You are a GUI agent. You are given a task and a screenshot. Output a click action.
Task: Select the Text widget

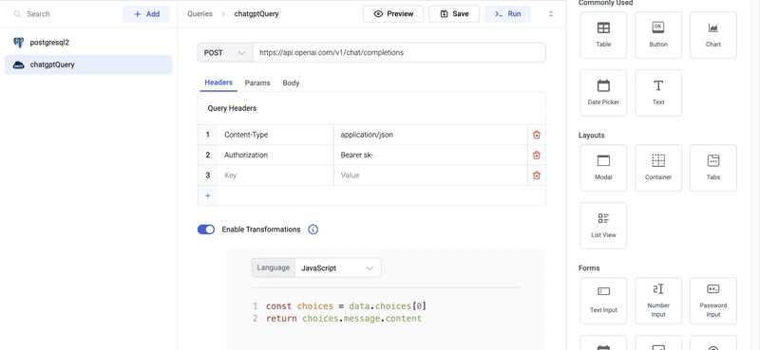coord(658,93)
